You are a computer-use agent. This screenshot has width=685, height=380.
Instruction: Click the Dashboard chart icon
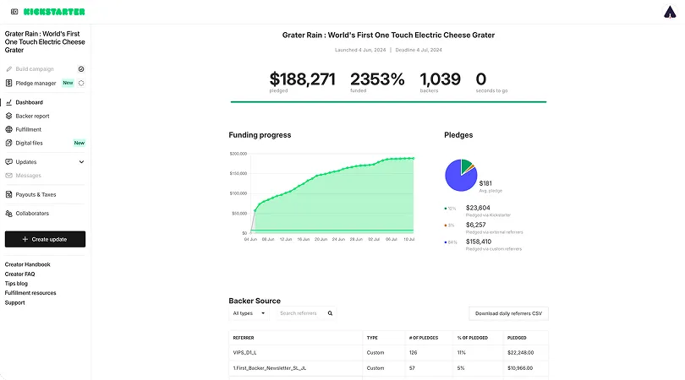(x=8, y=102)
